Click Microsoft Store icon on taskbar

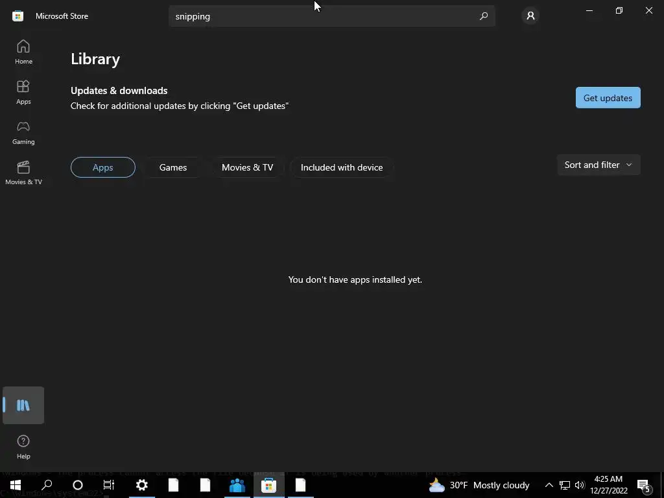(269, 485)
